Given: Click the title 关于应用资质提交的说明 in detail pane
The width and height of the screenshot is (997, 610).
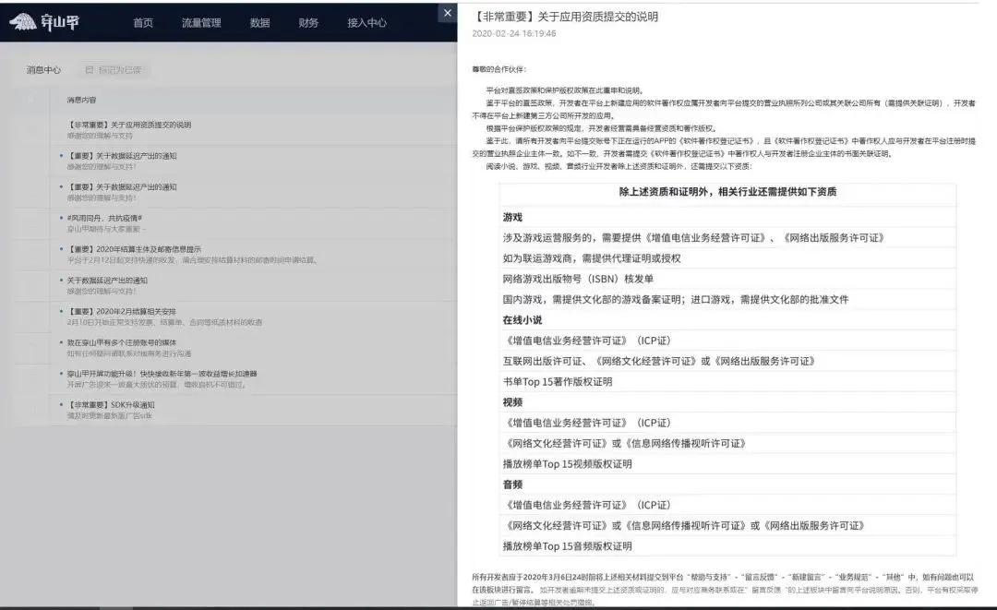Looking at the screenshot, I should [x=563, y=16].
